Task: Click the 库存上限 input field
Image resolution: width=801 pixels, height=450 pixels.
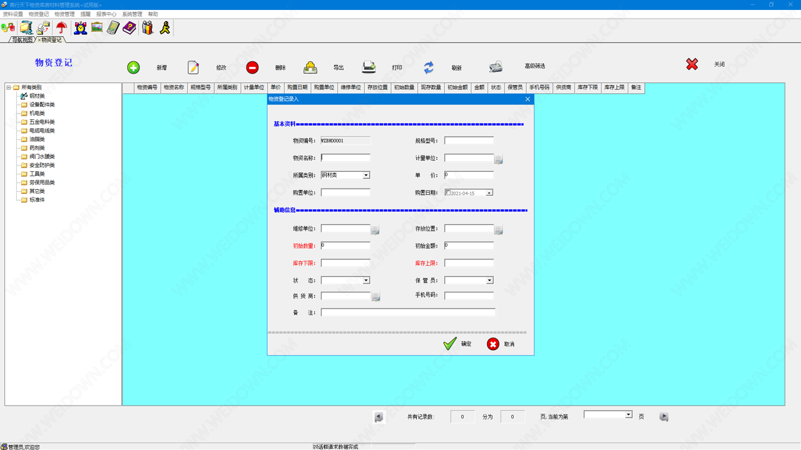Action: [469, 263]
